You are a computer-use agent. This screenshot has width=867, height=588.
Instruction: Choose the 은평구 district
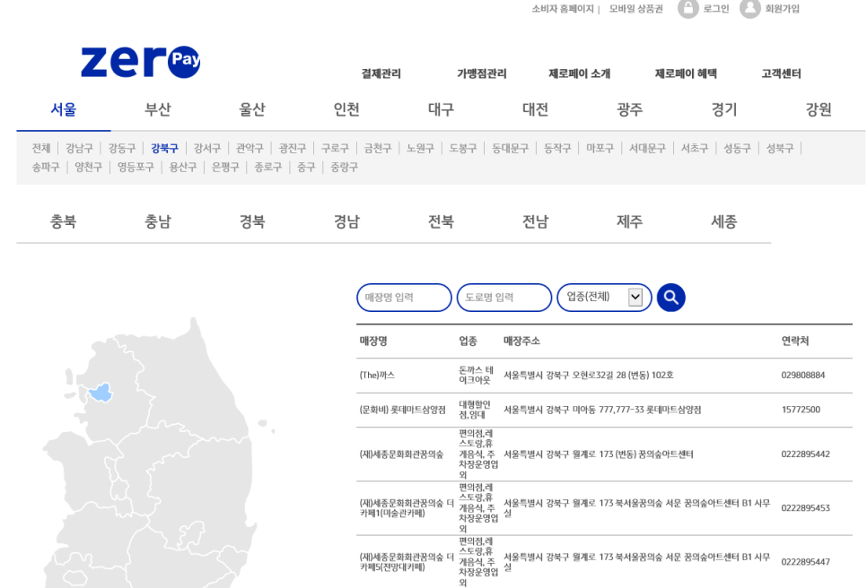[225, 167]
